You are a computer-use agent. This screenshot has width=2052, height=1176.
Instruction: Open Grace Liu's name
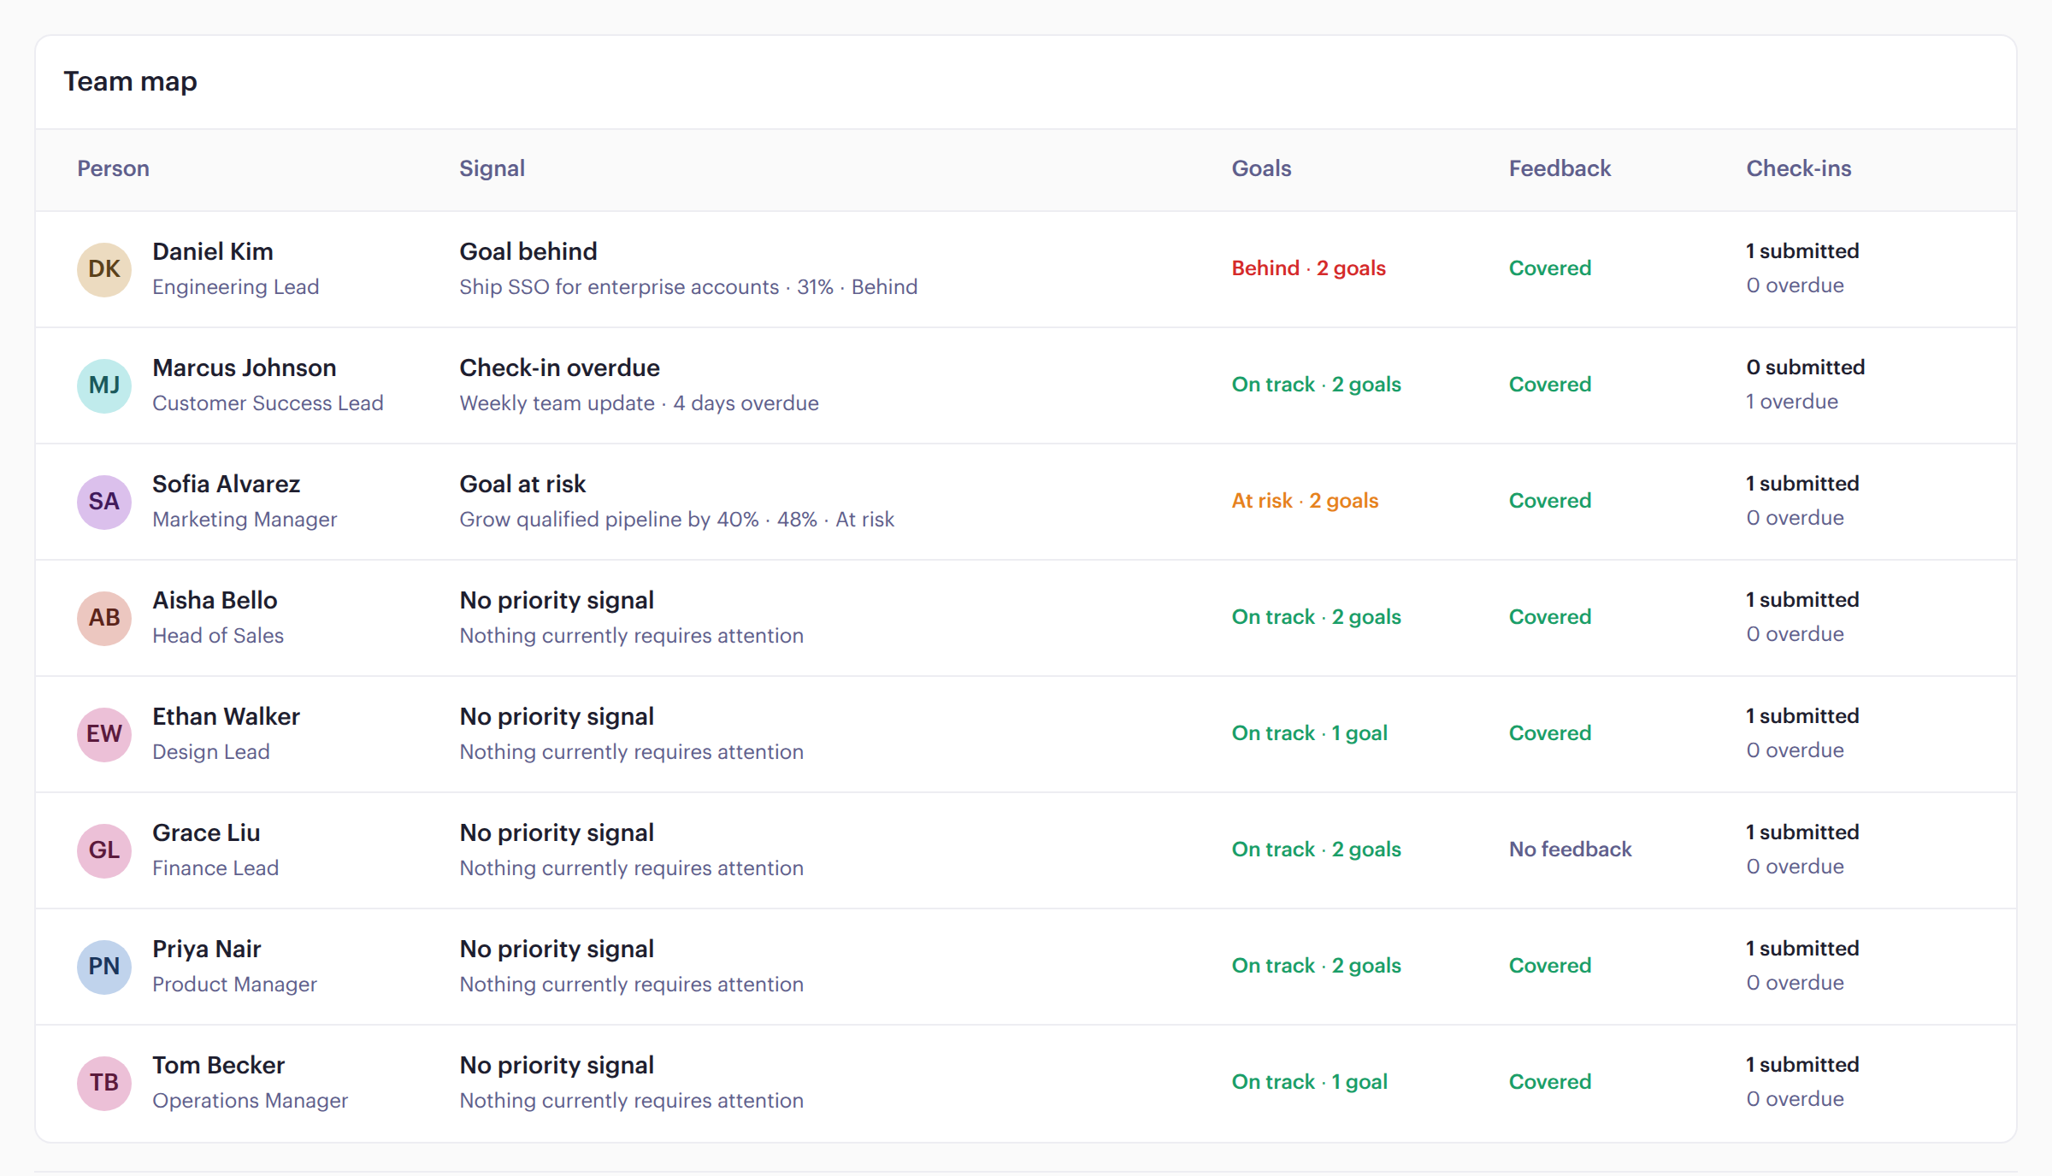(206, 832)
